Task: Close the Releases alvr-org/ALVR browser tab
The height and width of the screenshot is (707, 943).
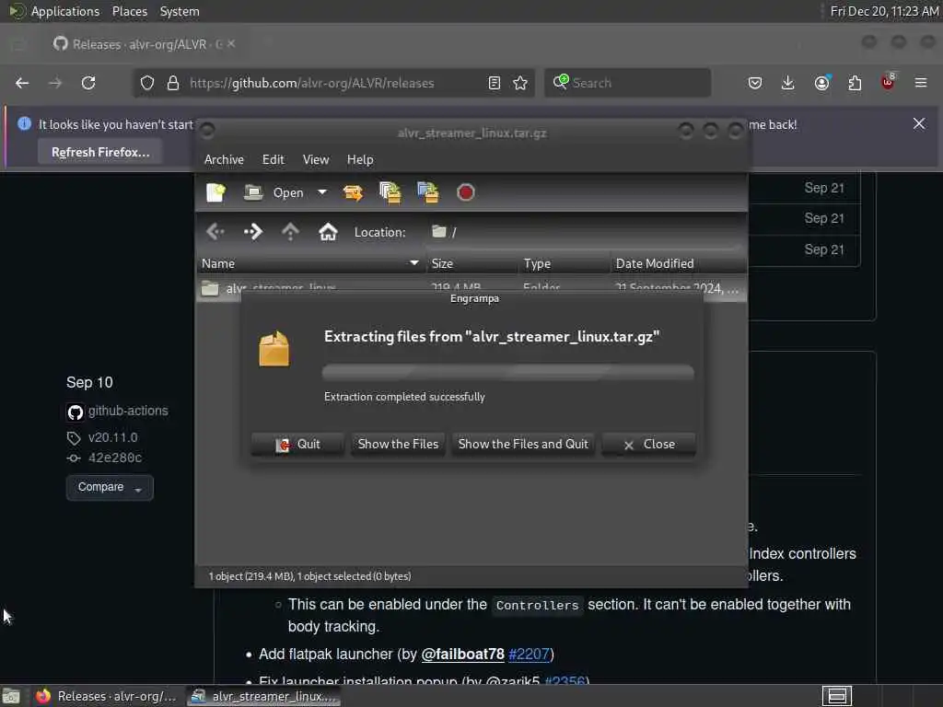Action: pos(231,44)
